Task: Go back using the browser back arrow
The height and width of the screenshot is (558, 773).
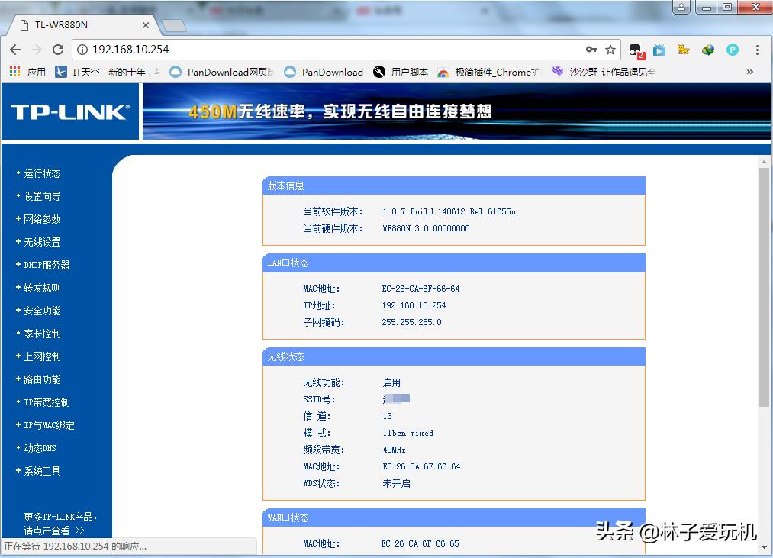Action: tap(15, 48)
